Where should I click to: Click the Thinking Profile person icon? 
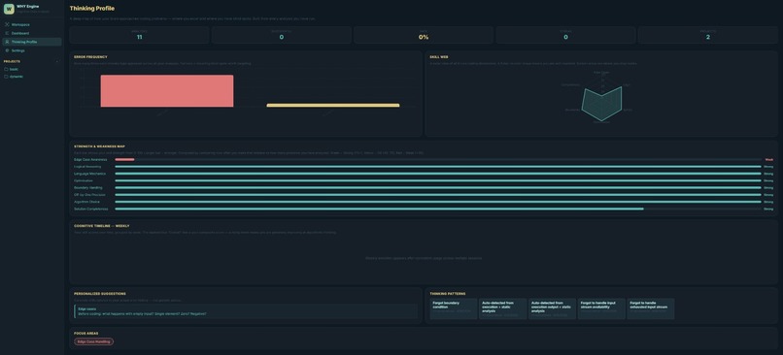[7, 42]
